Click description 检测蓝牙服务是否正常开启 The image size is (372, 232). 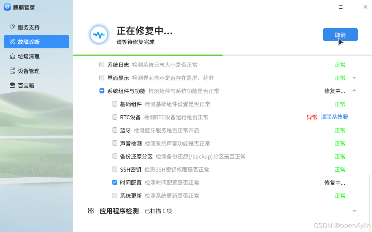tap(166, 130)
